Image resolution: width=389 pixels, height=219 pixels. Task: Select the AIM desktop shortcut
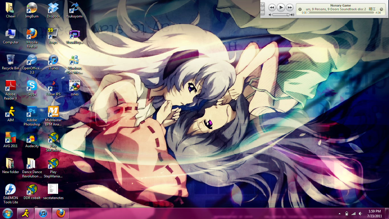click(x=11, y=114)
